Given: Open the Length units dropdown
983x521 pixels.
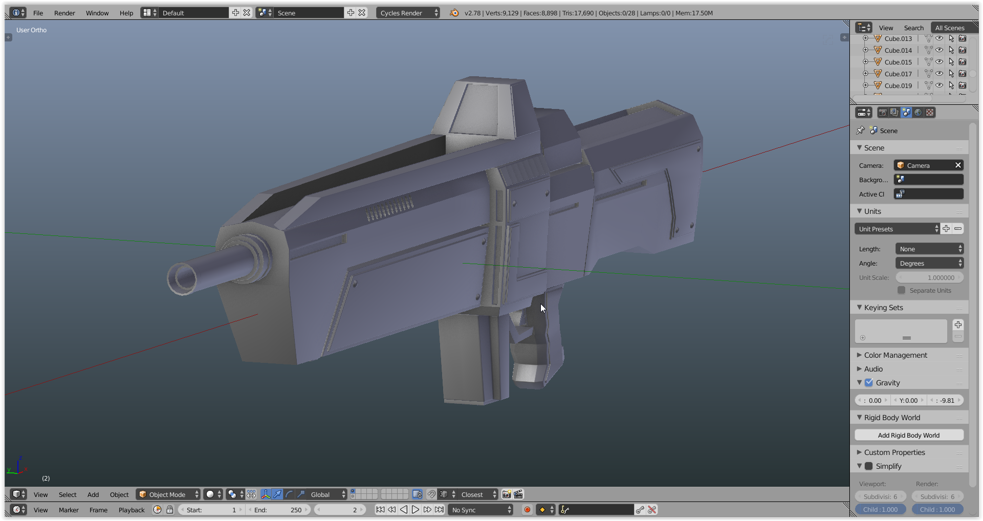Looking at the screenshot, I should click(x=929, y=249).
